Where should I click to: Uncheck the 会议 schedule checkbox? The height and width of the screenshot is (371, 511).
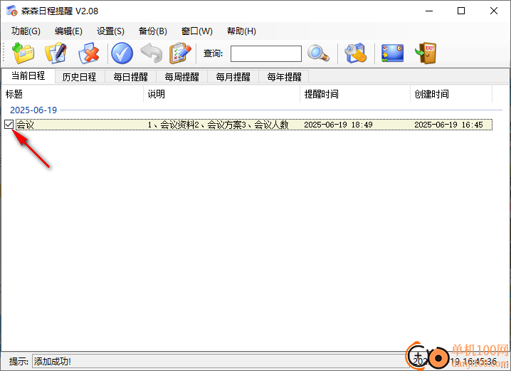point(9,124)
